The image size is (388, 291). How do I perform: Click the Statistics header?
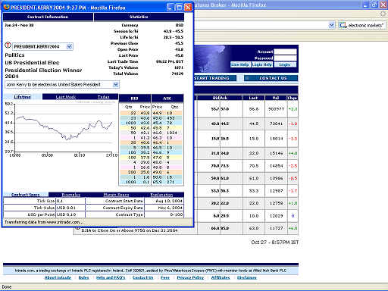click(139, 17)
